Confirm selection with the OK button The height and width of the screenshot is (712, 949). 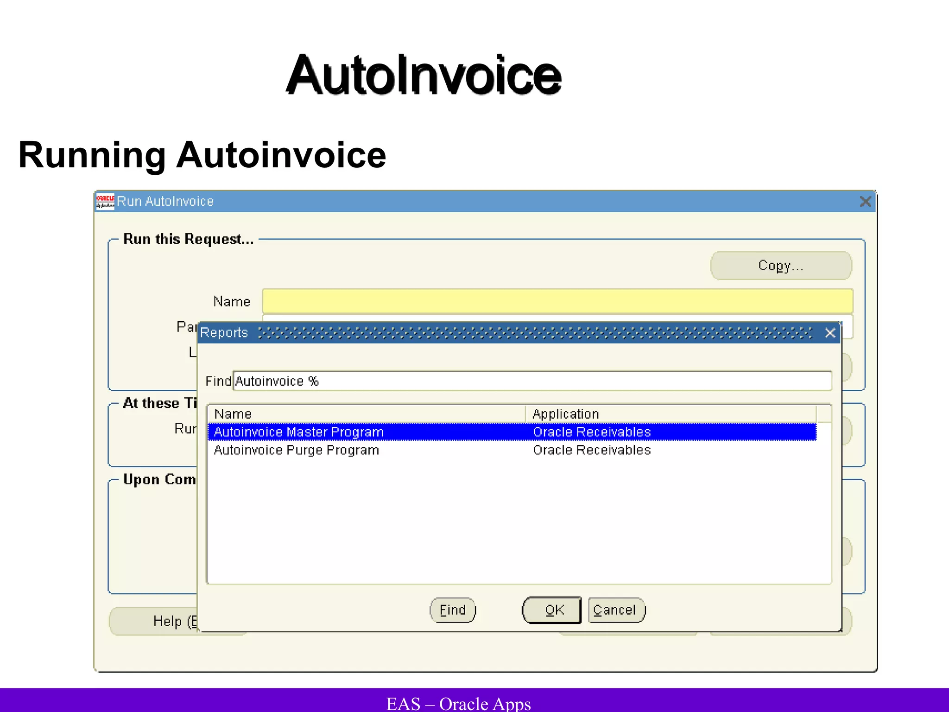click(552, 610)
